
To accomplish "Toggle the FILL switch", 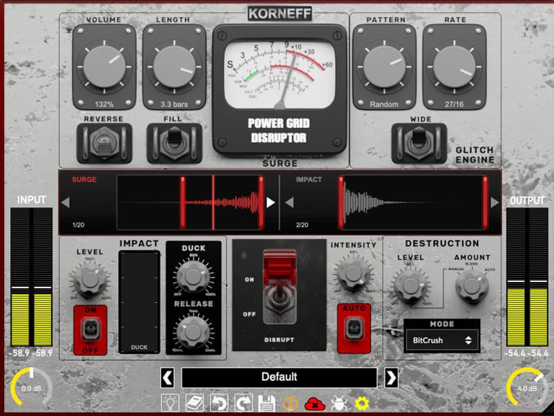I will tap(173, 142).
